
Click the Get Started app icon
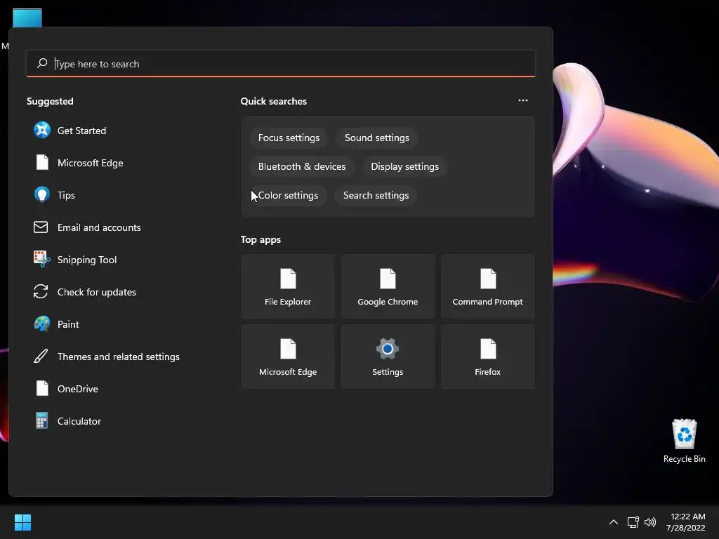41,130
